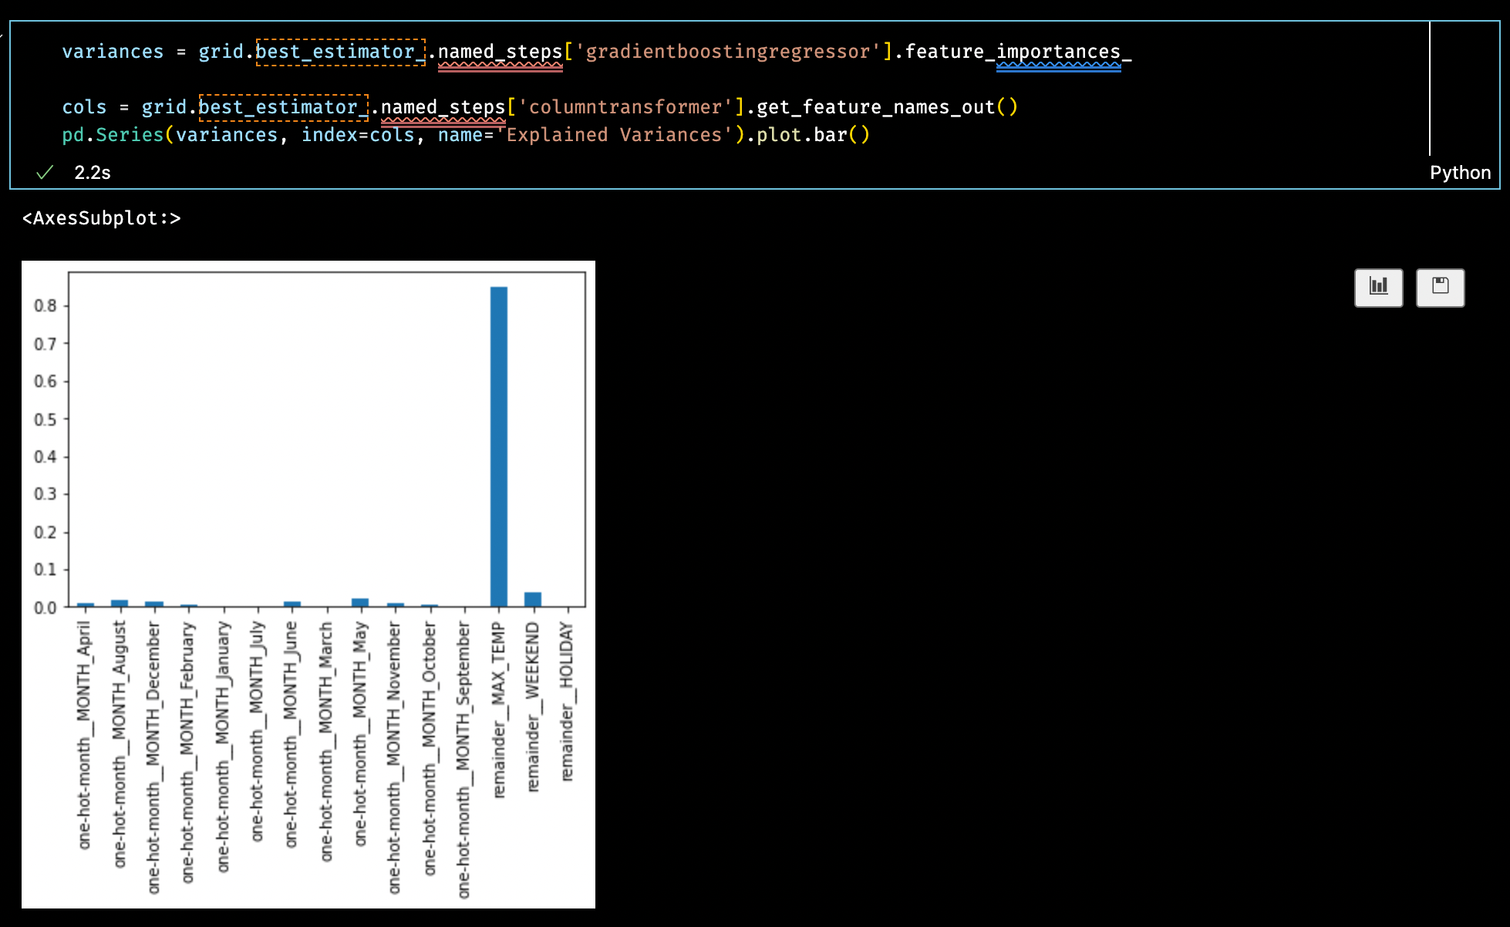The width and height of the screenshot is (1510, 927).
Task: Click best_estimator_ on the first code line
Action: click(x=340, y=52)
